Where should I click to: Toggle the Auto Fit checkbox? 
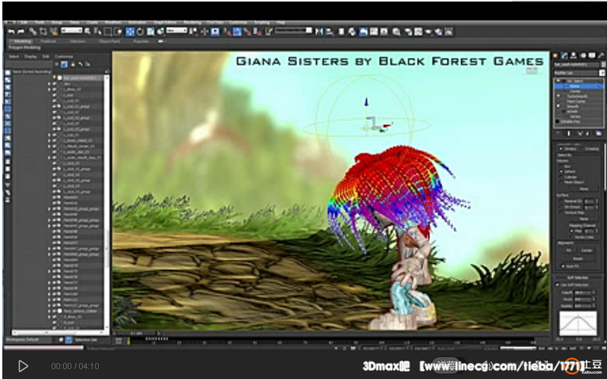562,266
